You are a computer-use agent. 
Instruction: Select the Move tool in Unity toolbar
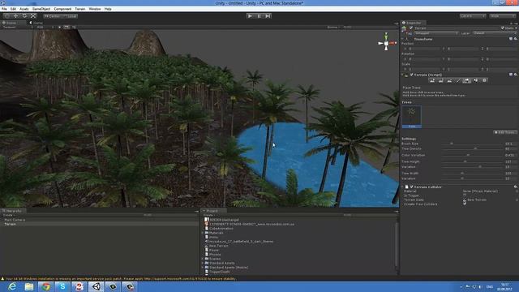pyautogui.click(x=15, y=16)
